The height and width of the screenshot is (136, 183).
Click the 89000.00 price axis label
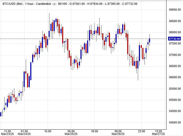click(x=175, y=10)
